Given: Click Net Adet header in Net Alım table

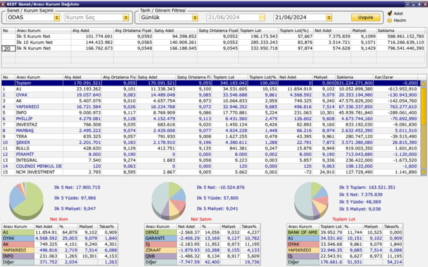Looking at the screenshot, I should 46,226.
